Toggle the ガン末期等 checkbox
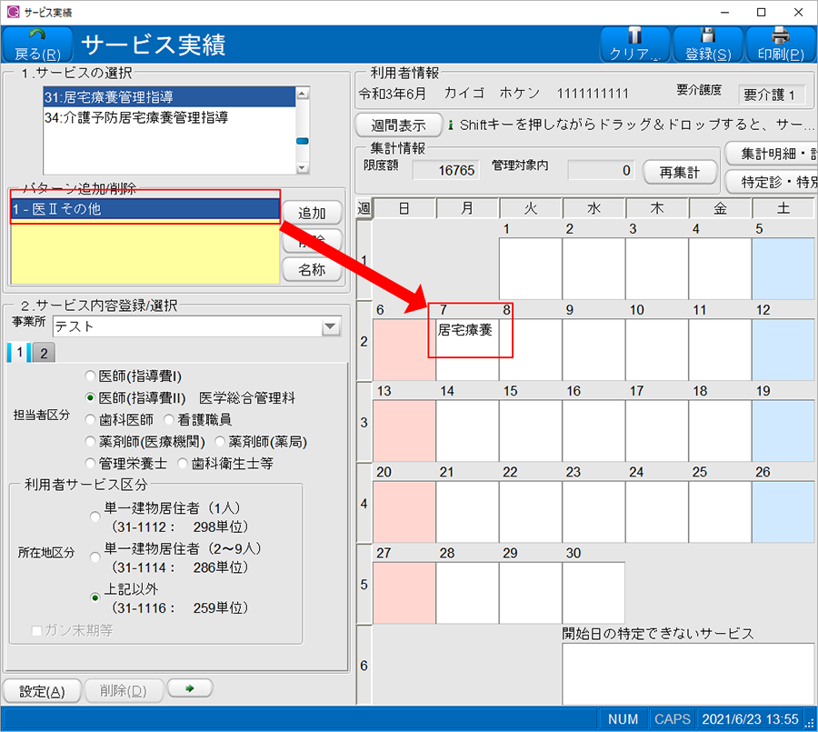 pyautogui.click(x=37, y=630)
